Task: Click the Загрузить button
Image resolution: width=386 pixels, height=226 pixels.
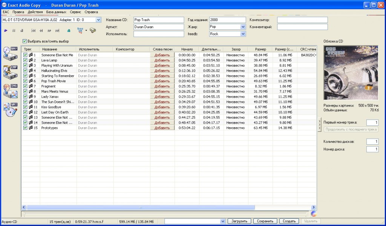Action: (x=239, y=221)
